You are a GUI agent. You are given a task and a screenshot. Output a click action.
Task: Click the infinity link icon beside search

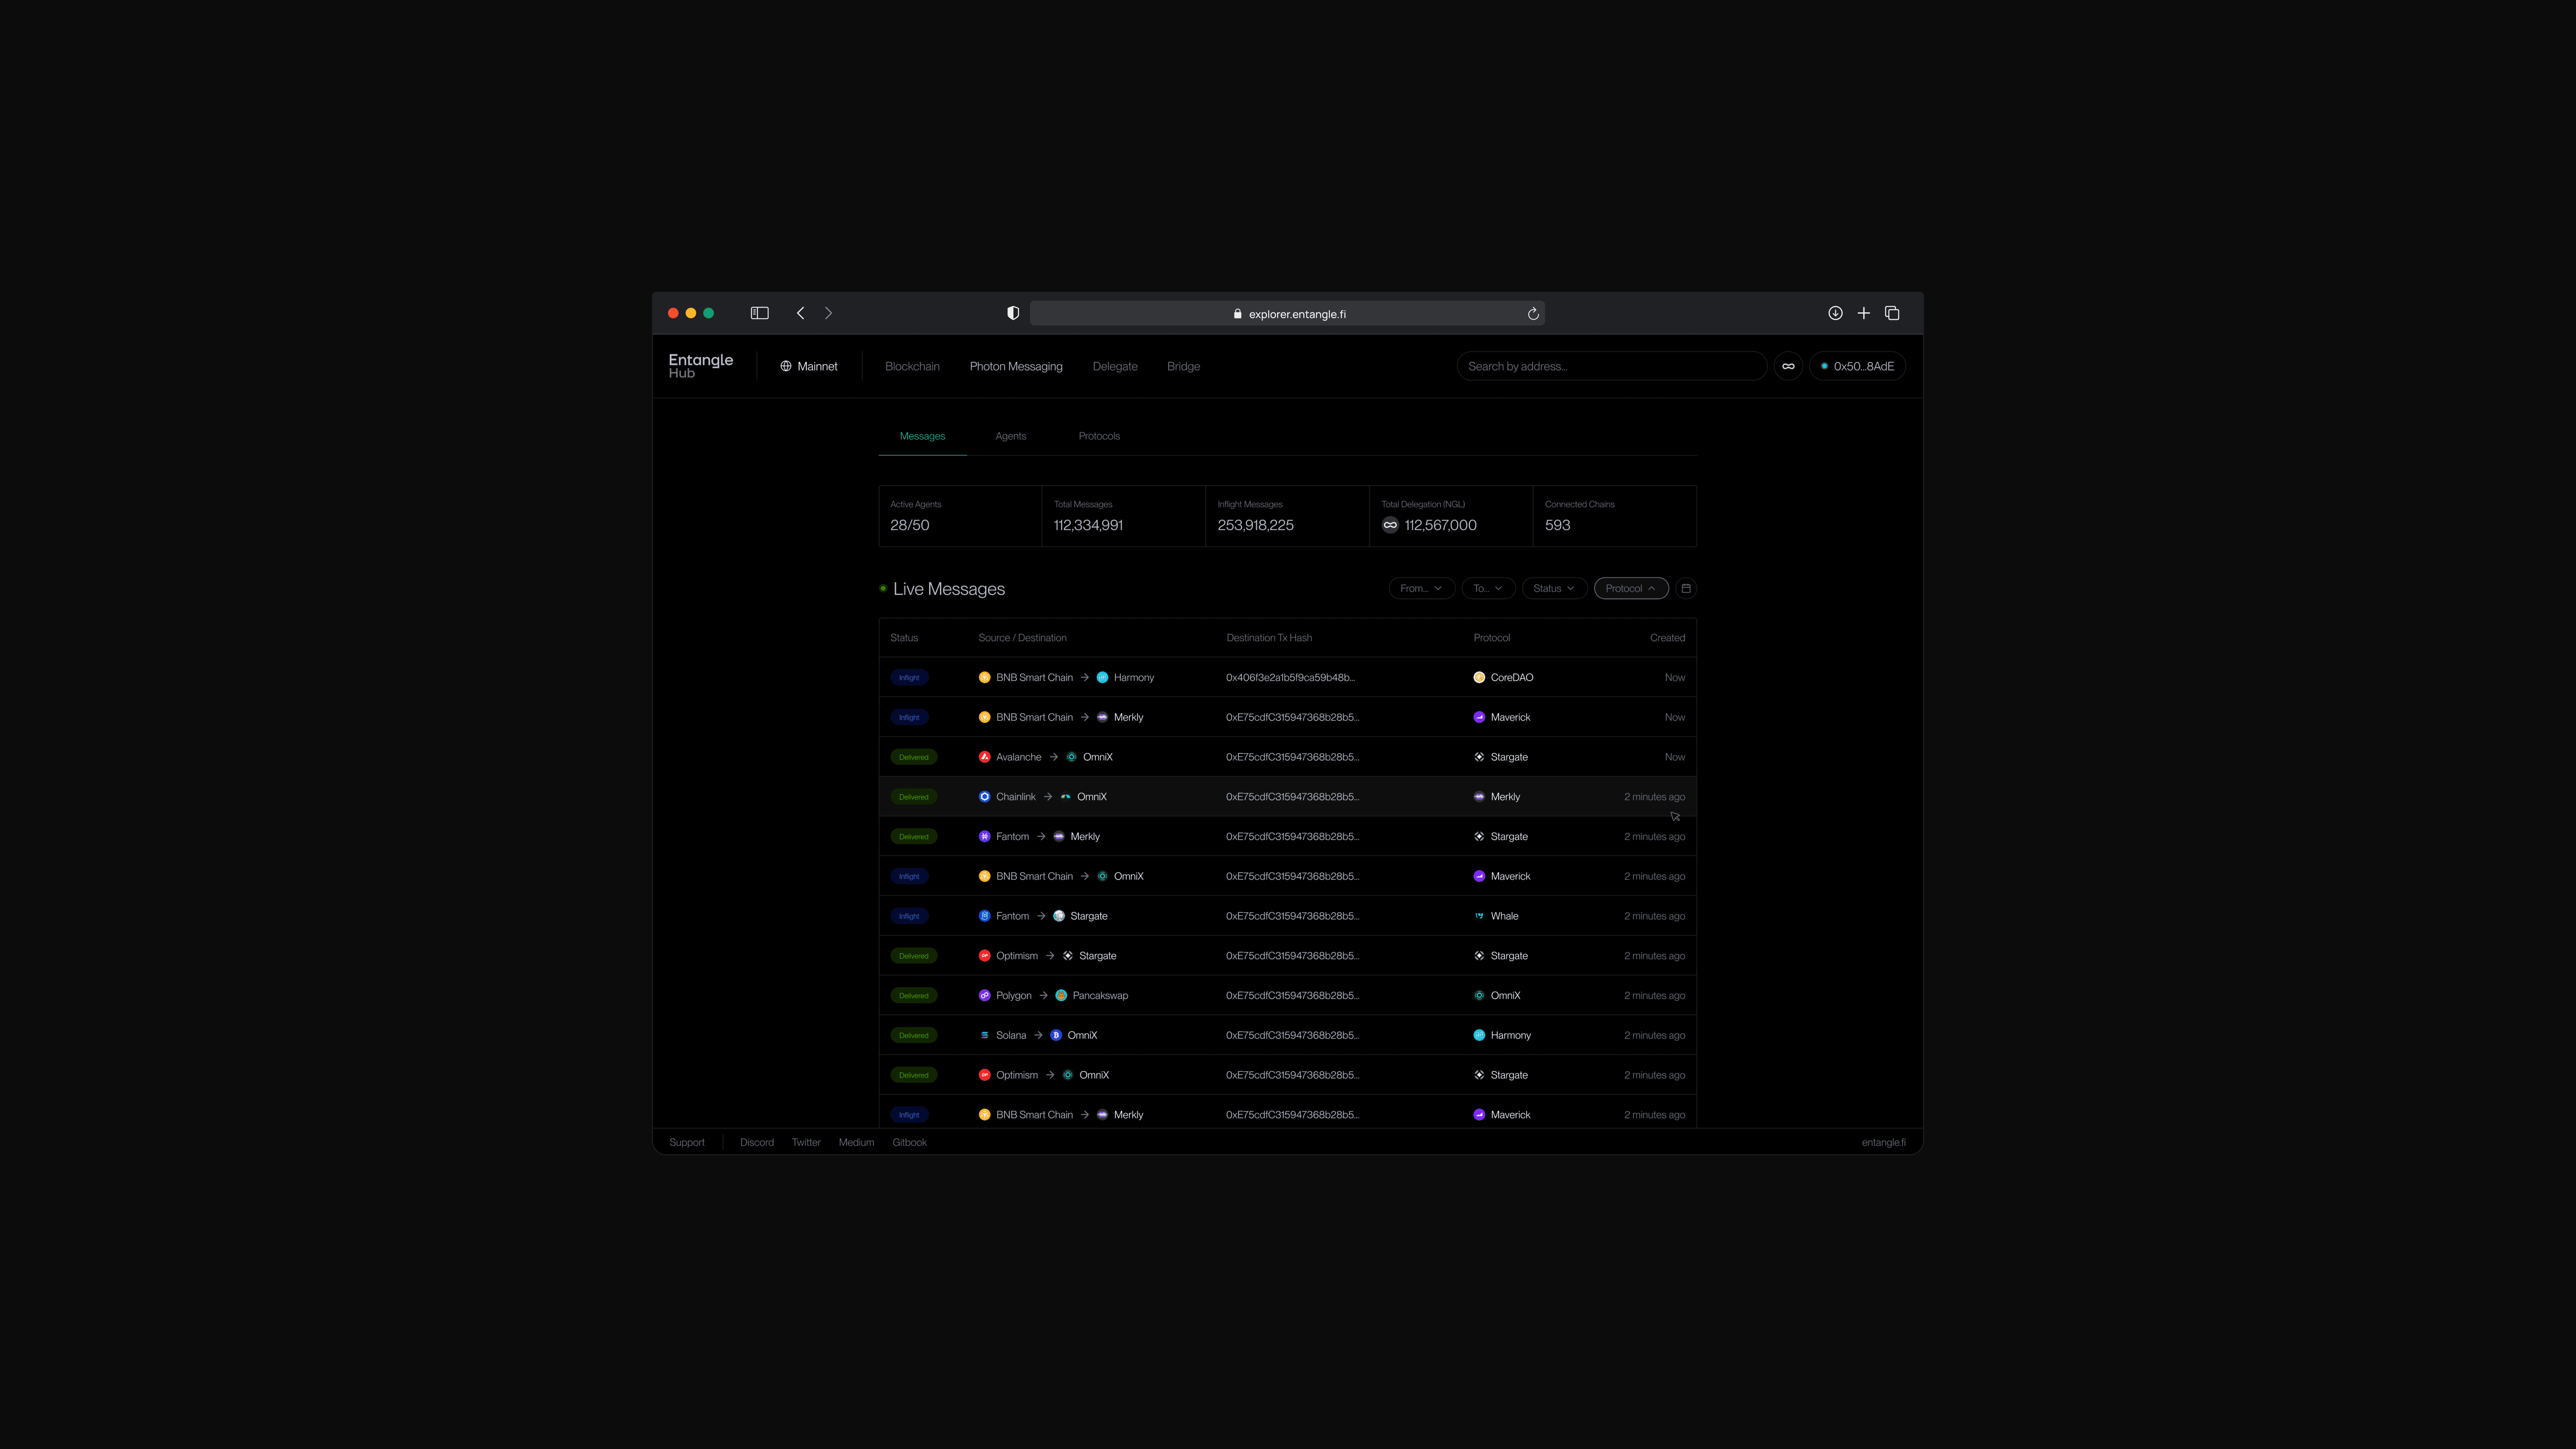coord(1788,366)
